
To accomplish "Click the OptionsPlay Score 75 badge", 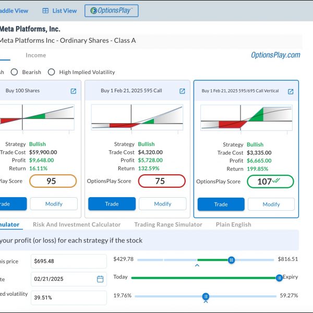I will coord(162,181).
